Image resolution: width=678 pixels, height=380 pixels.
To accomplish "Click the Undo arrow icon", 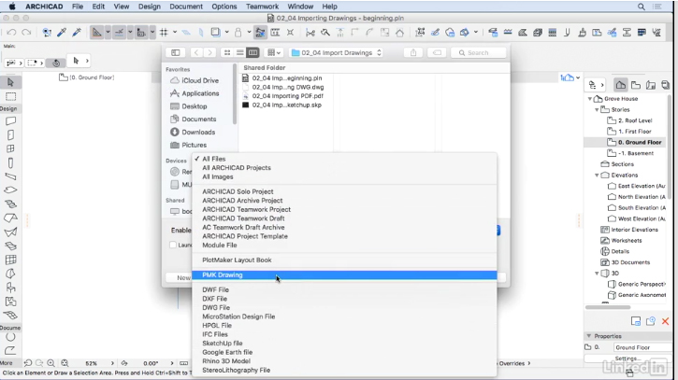I will click(11, 33).
